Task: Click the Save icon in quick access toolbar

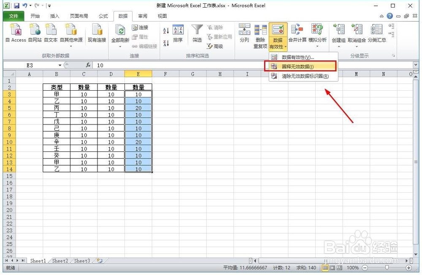Action: coord(17,5)
